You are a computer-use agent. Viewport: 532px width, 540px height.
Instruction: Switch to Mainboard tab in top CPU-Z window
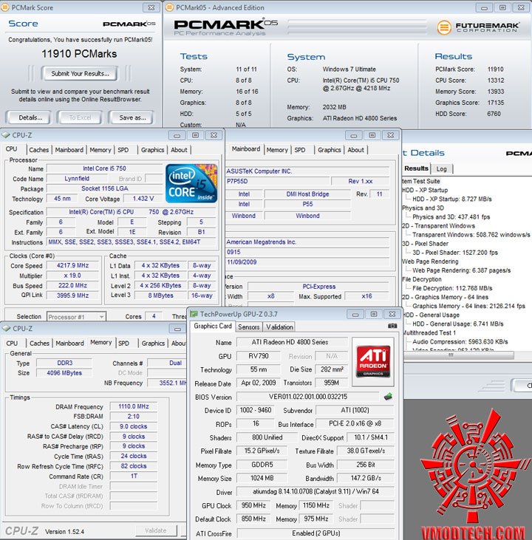pyautogui.click(x=69, y=150)
